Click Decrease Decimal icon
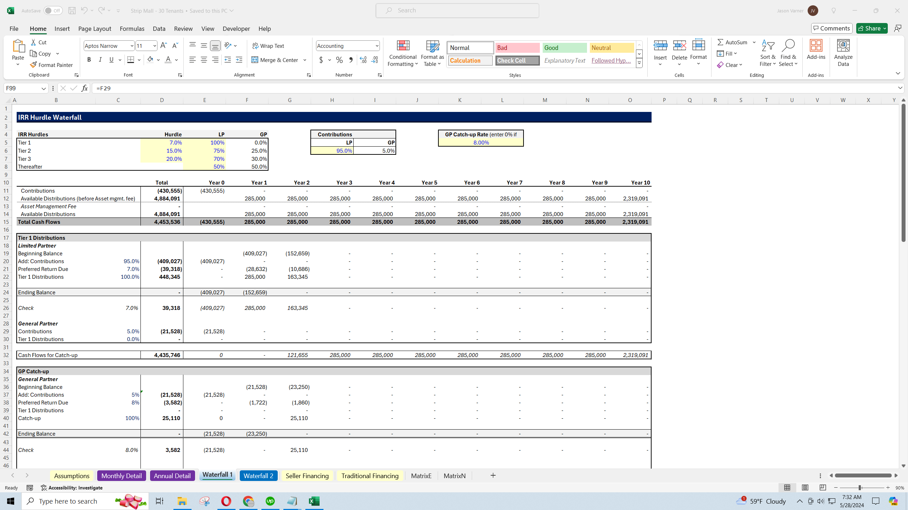 pyautogui.click(x=375, y=60)
